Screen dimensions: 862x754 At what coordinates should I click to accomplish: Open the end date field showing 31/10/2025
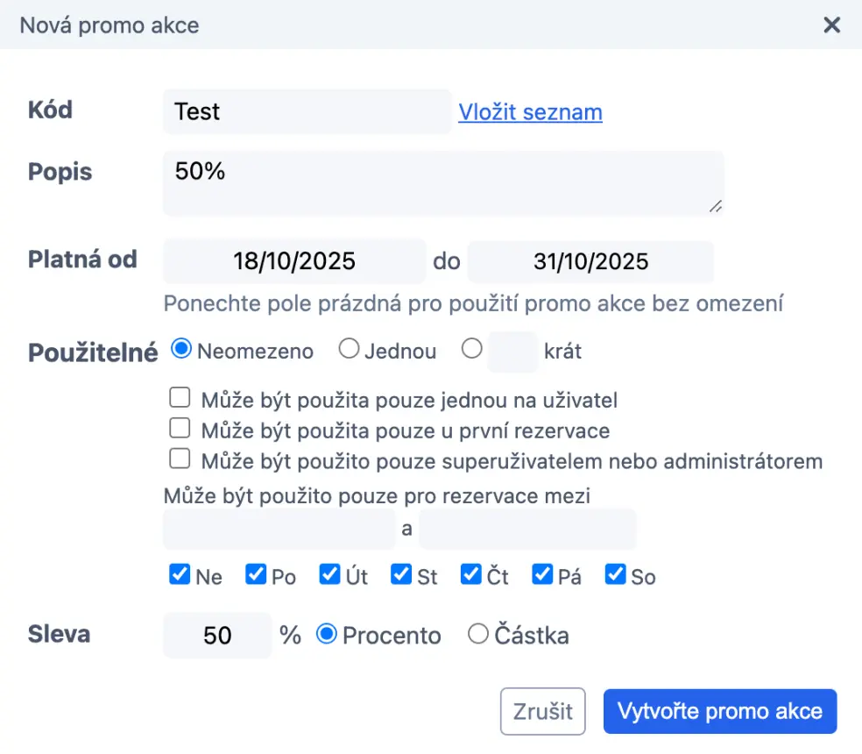590,261
